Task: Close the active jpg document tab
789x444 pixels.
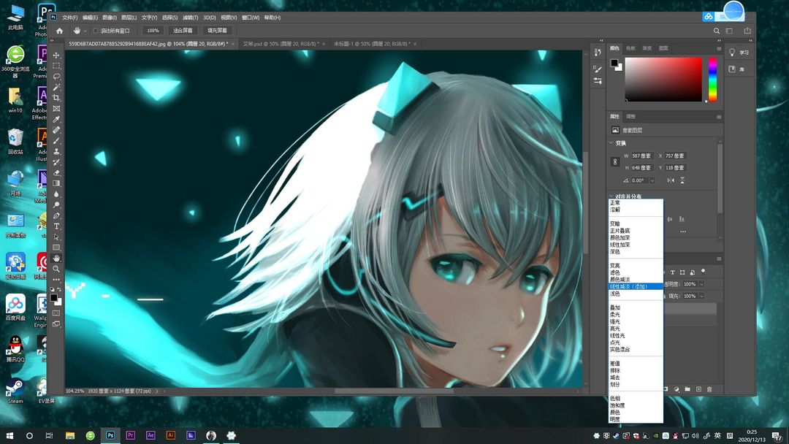Action: 234,44
